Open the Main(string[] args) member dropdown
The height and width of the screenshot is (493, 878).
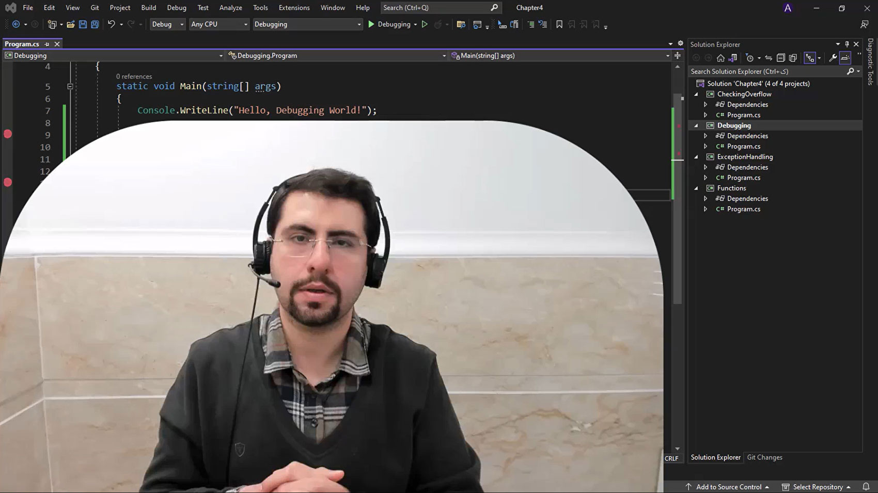click(x=560, y=56)
